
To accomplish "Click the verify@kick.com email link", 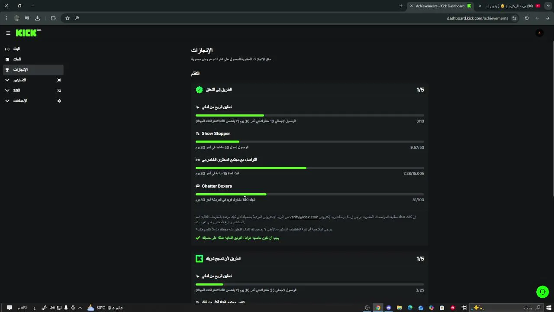I will pyautogui.click(x=304, y=217).
